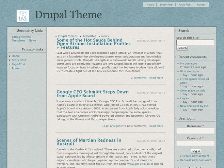Open Great place to visit comment

pyautogui.click(x=192, y=90)
